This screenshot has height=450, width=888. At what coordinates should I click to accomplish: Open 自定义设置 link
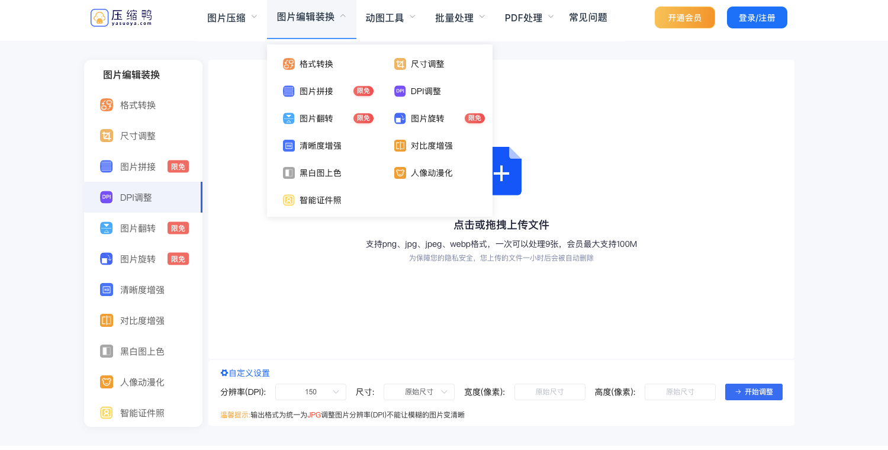(245, 373)
